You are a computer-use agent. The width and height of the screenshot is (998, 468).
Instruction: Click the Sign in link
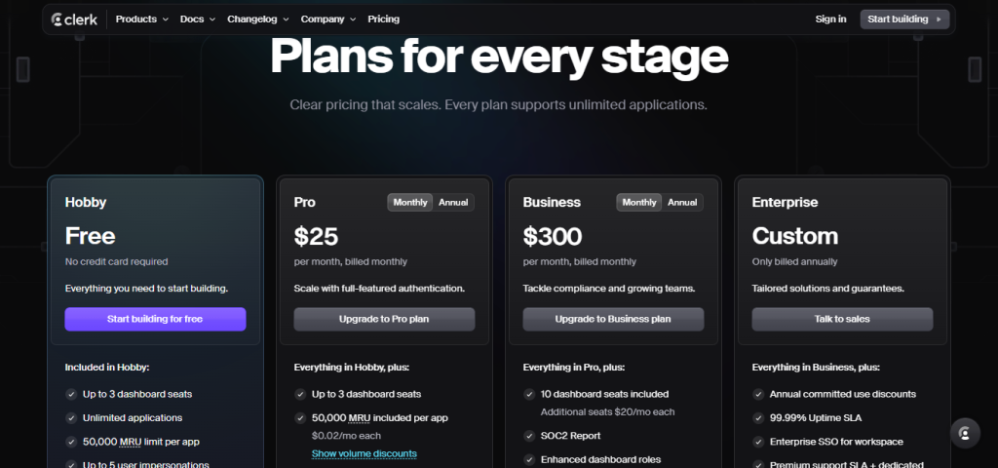(x=830, y=19)
